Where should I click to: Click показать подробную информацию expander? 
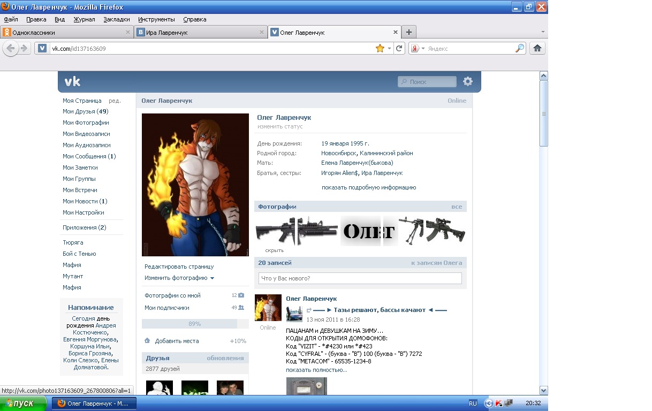click(369, 188)
